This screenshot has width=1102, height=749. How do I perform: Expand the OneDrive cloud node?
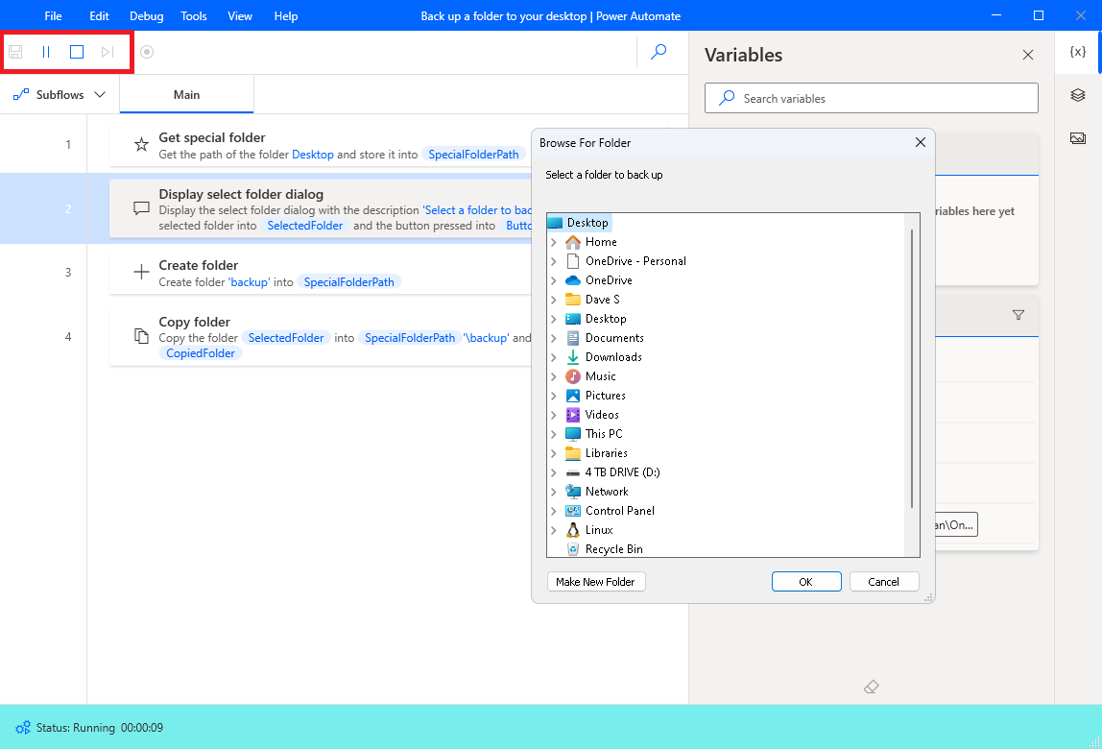(554, 280)
